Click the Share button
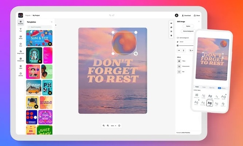Screen dimensions: 243x146 coord(197,15)
